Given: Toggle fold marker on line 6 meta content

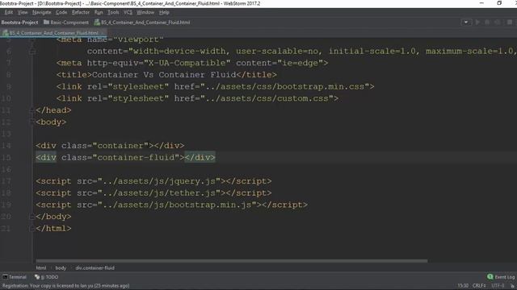Looking at the screenshot, I should point(32,52).
